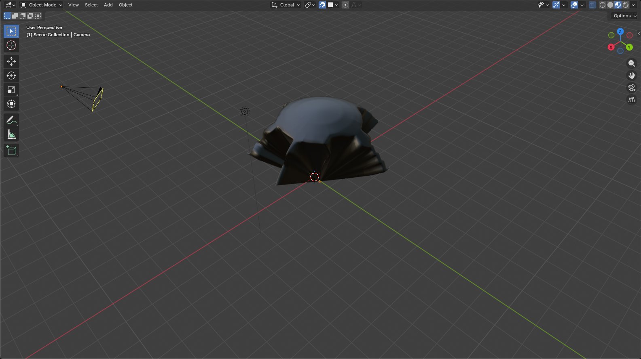Screen dimensions: 641x359
Task: Activate the Rotate tool
Action: (x=11, y=76)
